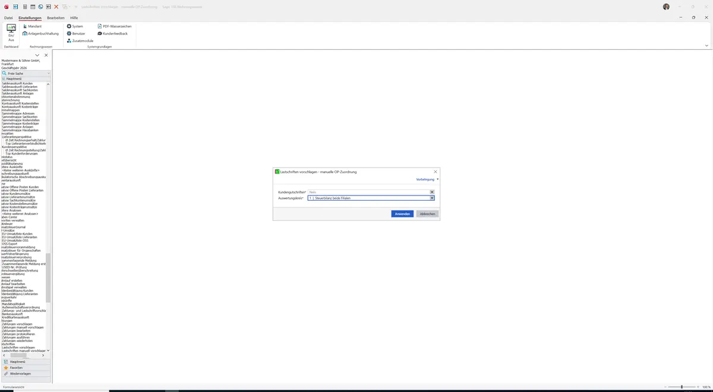Click the zoom slider in the status bar
This screenshot has width=713, height=392.
[x=682, y=387]
